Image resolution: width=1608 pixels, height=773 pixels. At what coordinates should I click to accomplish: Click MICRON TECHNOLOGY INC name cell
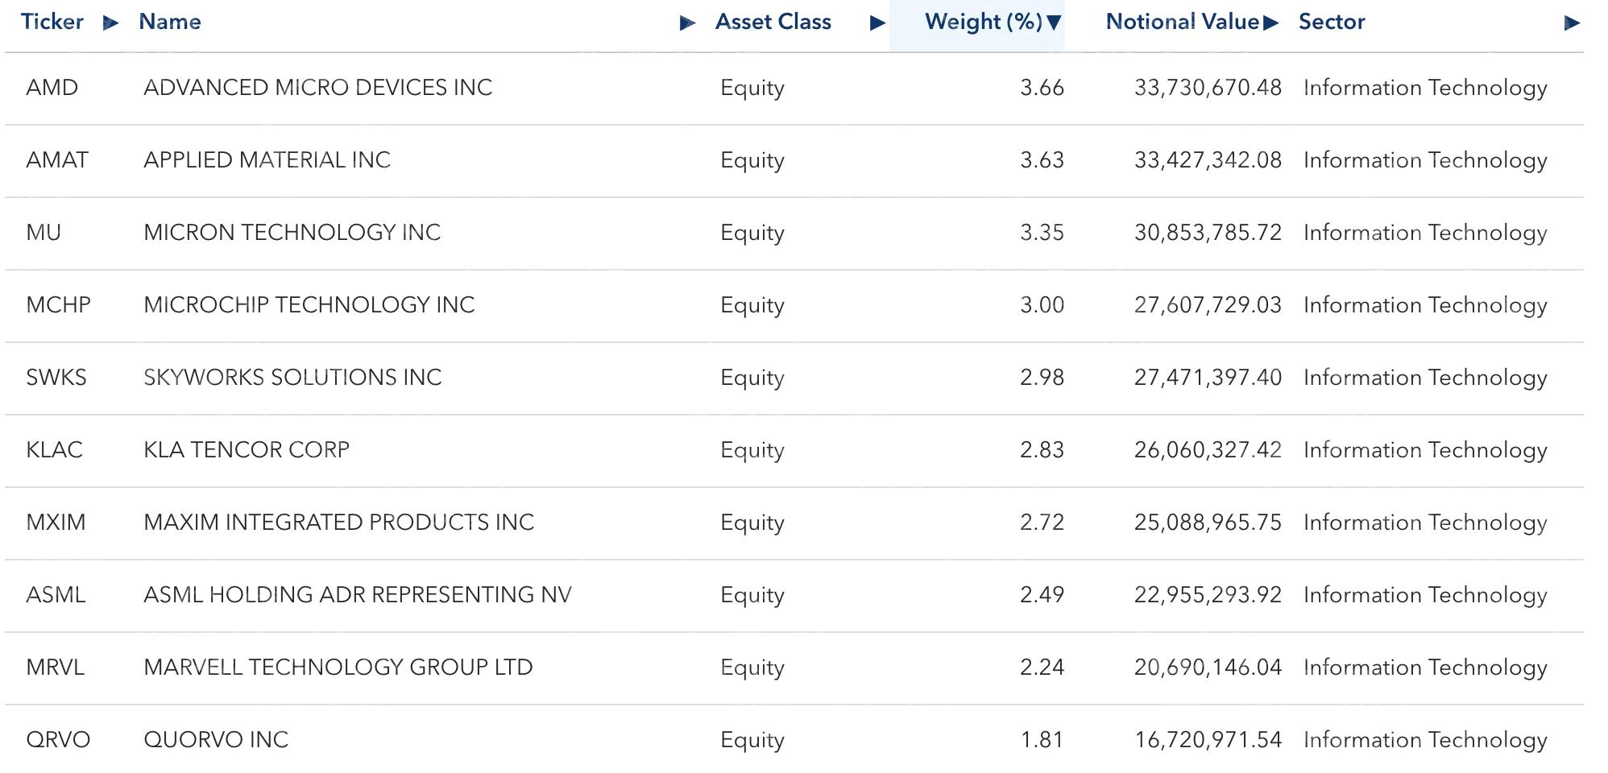[292, 233]
